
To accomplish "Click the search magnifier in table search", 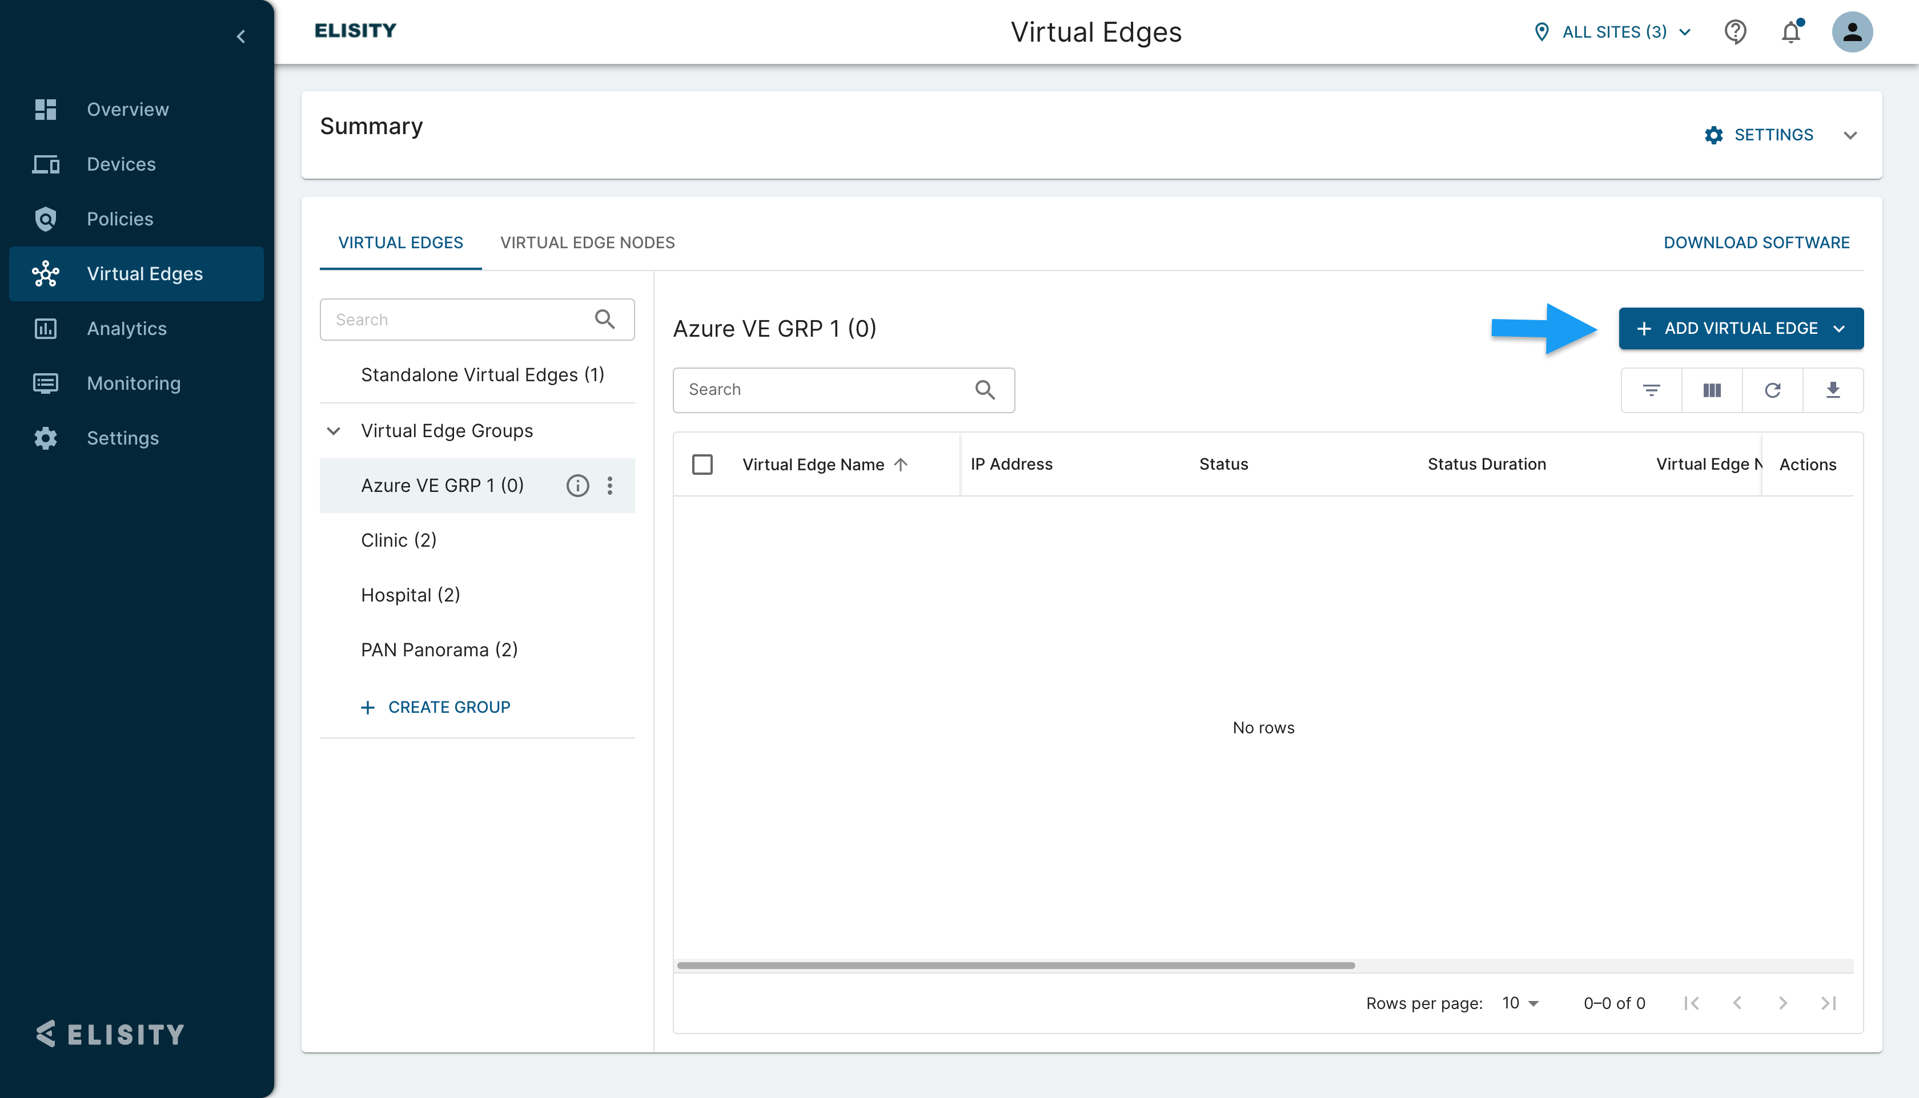I will click(x=985, y=389).
